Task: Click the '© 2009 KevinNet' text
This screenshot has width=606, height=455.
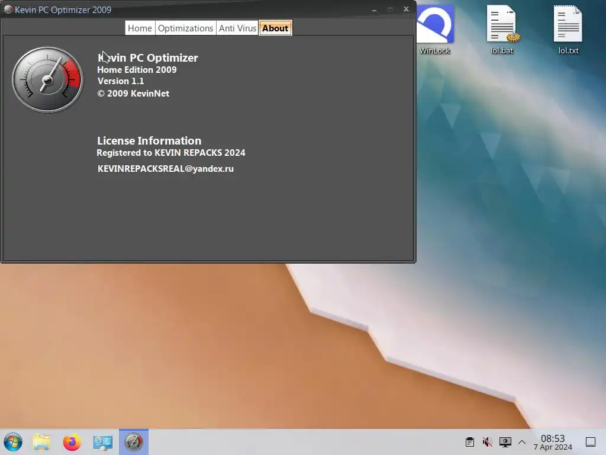Action: [x=133, y=93]
